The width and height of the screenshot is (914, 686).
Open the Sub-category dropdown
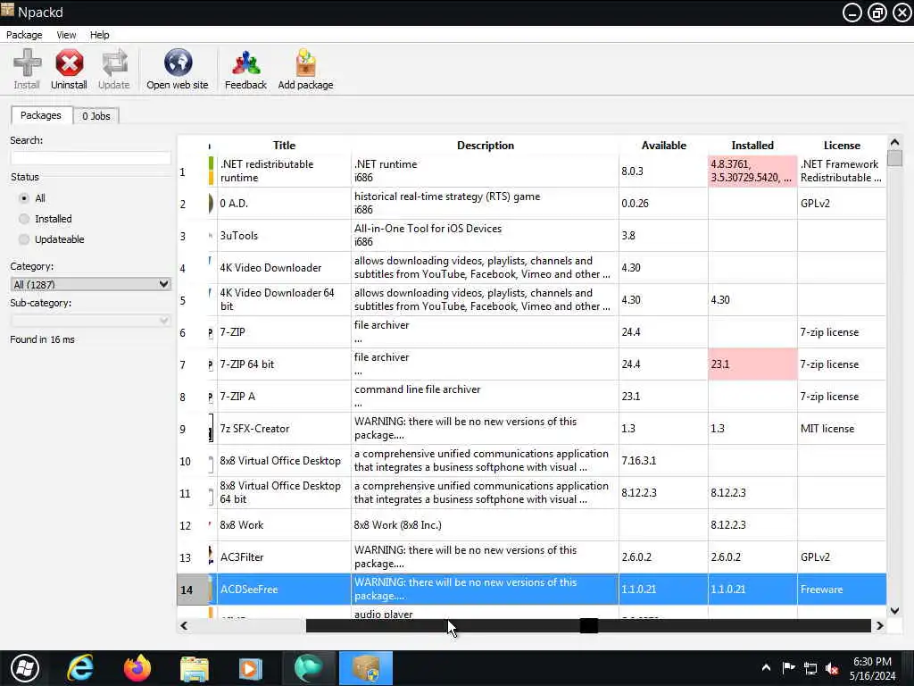coord(90,321)
